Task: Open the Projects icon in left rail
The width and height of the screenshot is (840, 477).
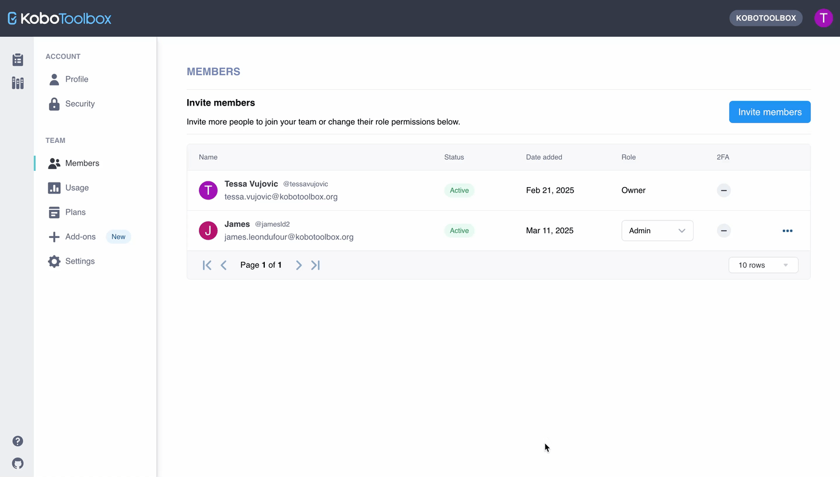Action: coord(17,59)
